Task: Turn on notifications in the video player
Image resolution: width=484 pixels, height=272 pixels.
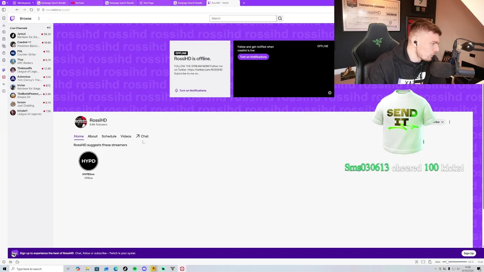Action: pyautogui.click(x=253, y=57)
